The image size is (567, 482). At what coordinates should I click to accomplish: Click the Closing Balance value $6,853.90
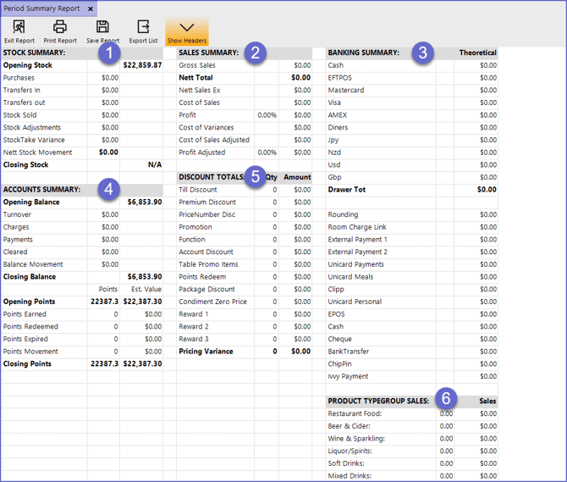click(x=144, y=277)
